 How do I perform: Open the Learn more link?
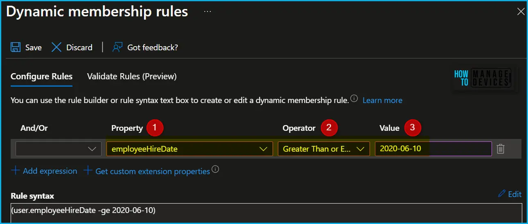(382, 100)
